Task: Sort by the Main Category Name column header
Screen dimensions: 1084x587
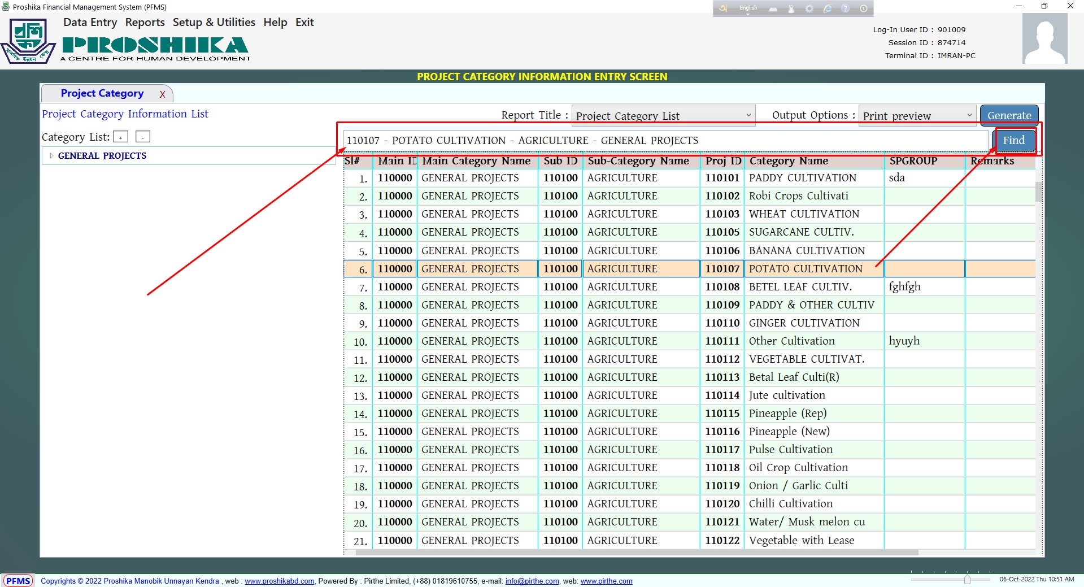Action: (x=477, y=161)
